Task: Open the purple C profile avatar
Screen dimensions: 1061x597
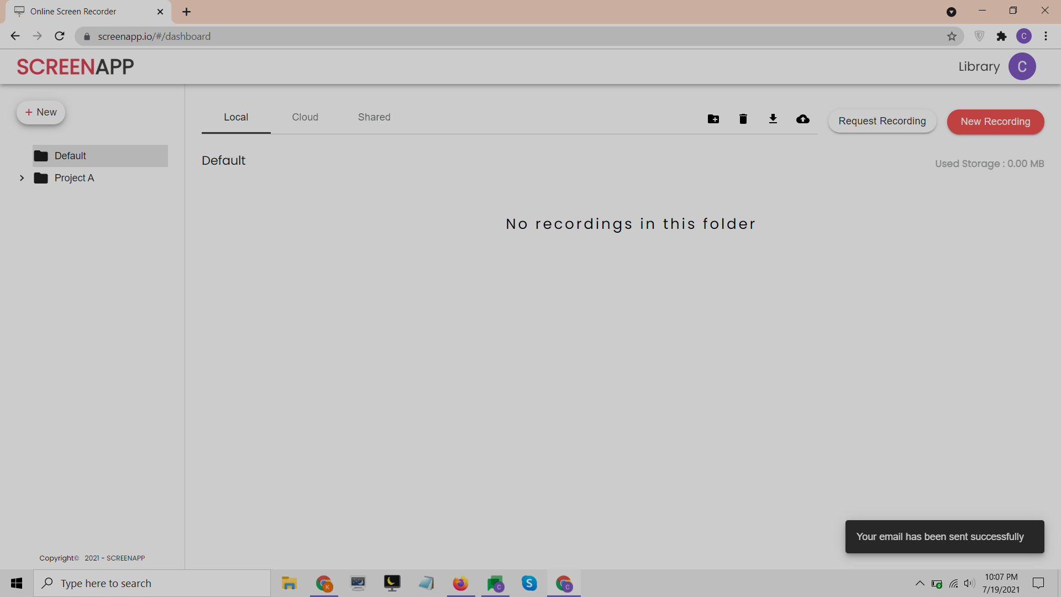Action: click(x=1022, y=66)
